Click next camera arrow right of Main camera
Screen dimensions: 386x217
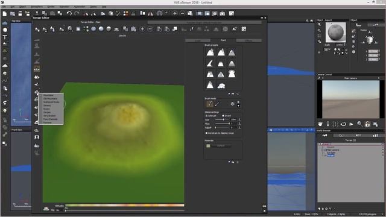(379, 78)
